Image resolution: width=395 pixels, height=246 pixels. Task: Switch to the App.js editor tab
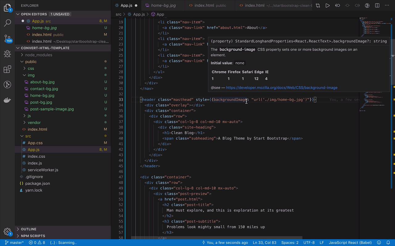[x=126, y=6]
